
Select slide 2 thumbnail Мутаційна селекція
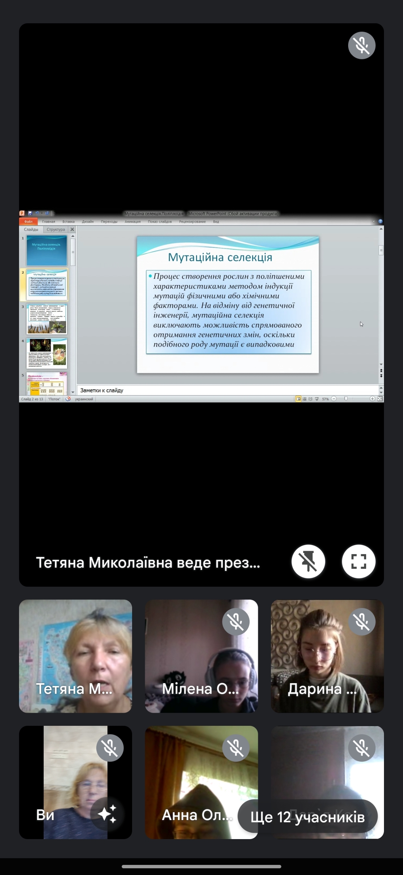click(x=47, y=285)
